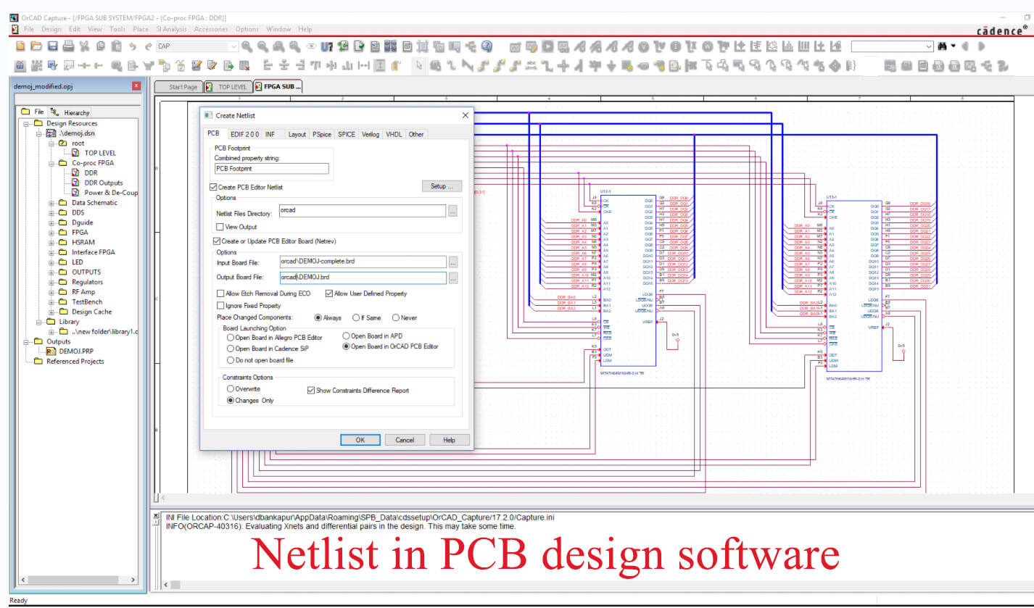The width and height of the screenshot is (1034, 608).
Task: Click the U? annotate references icon
Action: (x=327, y=46)
